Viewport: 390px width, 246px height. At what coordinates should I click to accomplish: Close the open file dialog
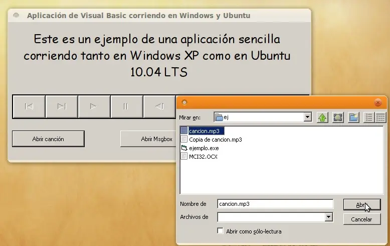[x=378, y=102]
